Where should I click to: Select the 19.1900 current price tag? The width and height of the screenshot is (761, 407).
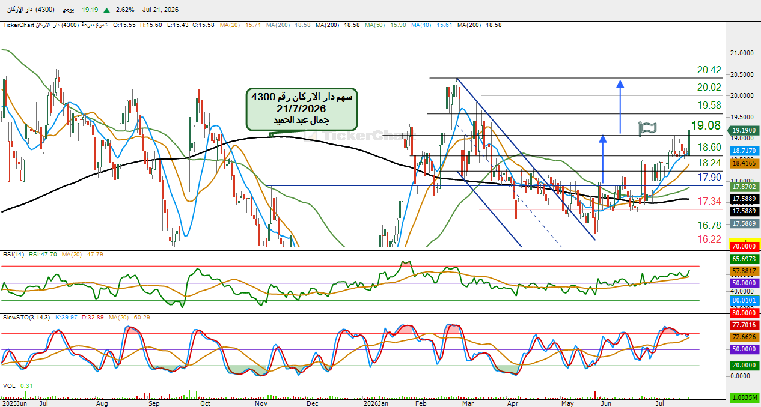click(744, 130)
